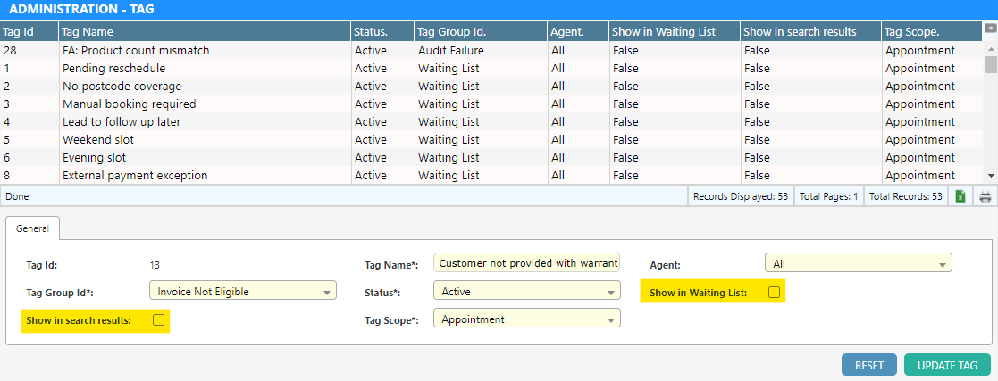This screenshot has height=381, width=998.
Task: Switch to the General tab
Action: coord(33,228)
